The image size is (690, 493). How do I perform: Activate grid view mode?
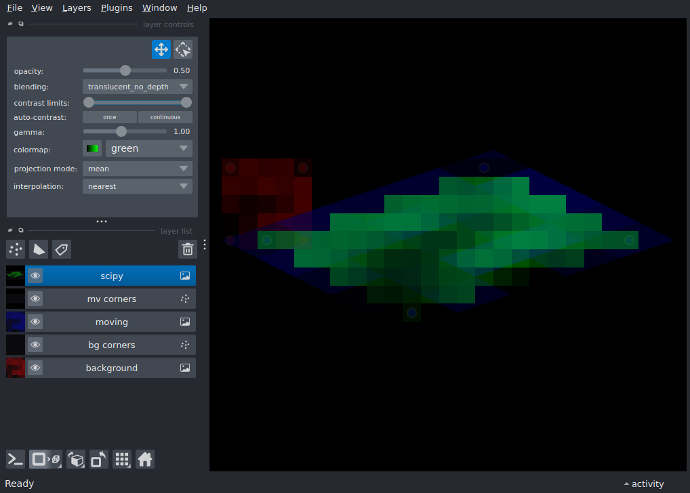(x=122, y=459)
